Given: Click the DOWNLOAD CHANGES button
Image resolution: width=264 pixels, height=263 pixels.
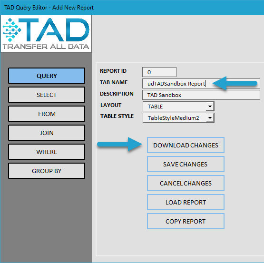Looking at the screenshot, I should pyautogui.click(x=186, y=145).
